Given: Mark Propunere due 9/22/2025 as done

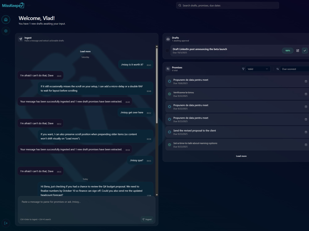Looking at the screenshot, I should (x=169, y=107).
